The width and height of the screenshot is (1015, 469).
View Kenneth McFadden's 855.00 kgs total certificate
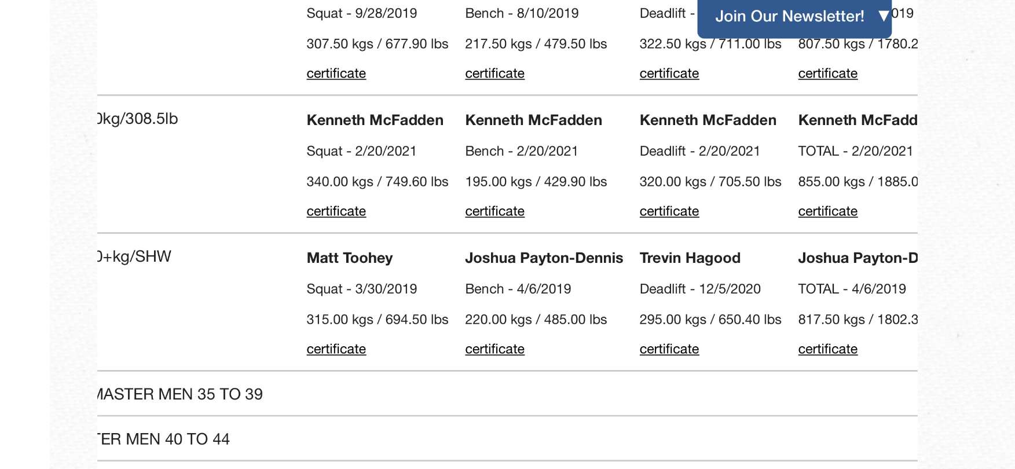(x=827, y=211)
